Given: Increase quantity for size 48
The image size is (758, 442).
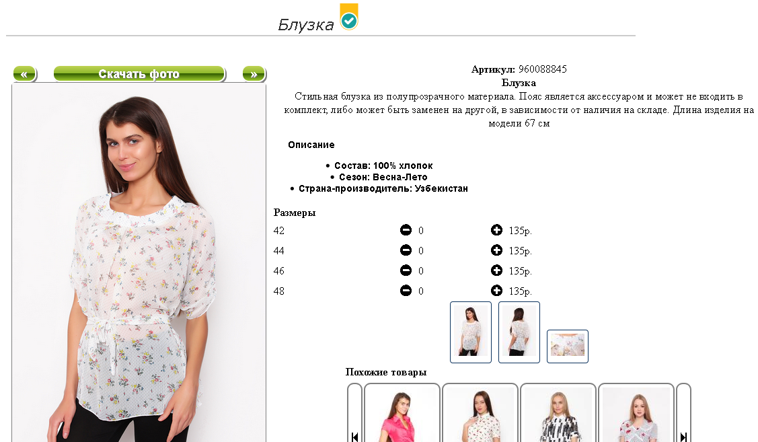Looking at the screenshot, I should 496,291.
